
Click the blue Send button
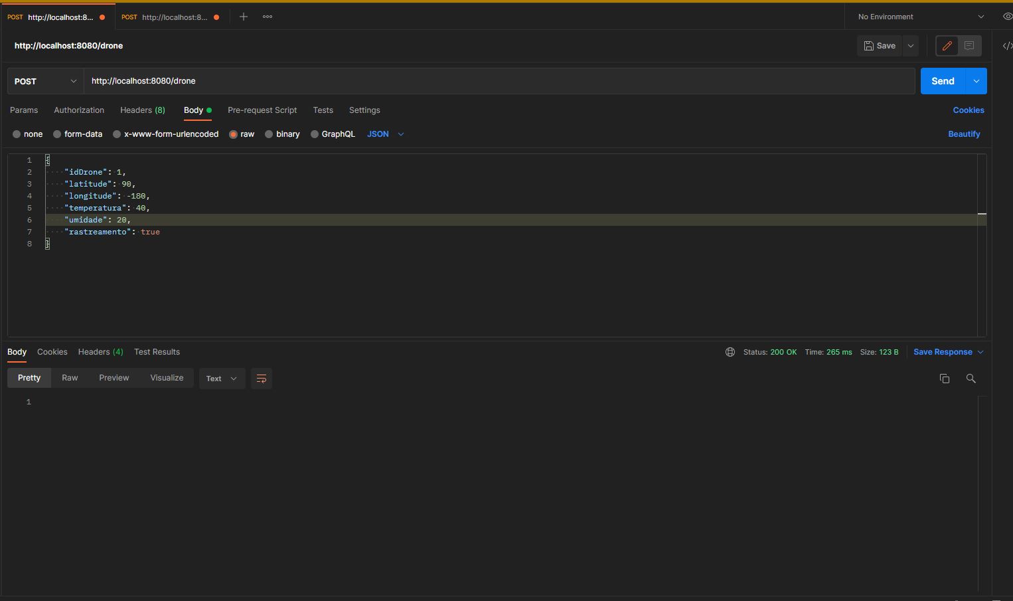click(943, 81)
